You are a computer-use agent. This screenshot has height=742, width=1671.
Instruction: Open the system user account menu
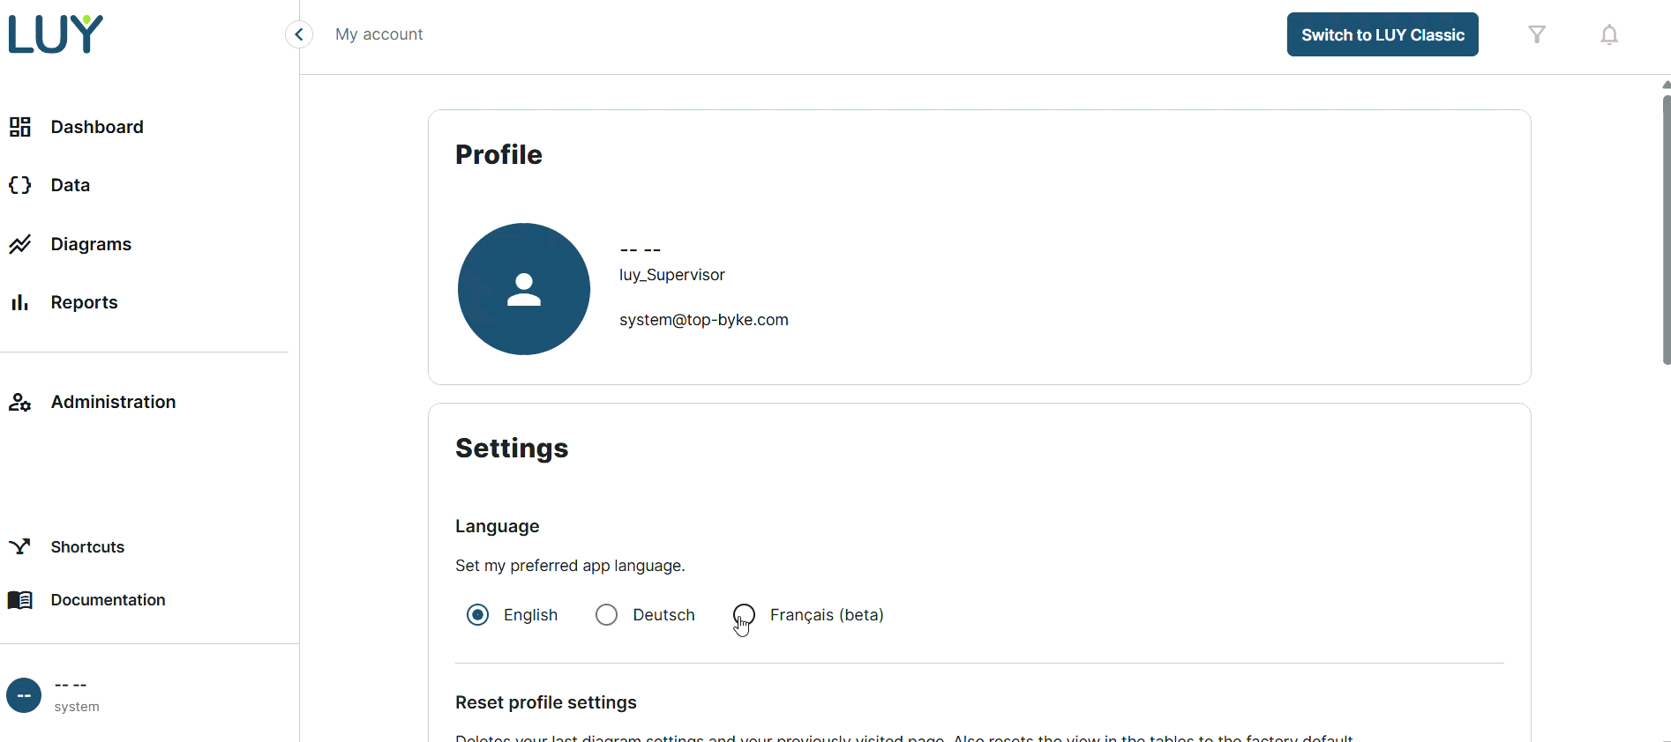point(53,695)
